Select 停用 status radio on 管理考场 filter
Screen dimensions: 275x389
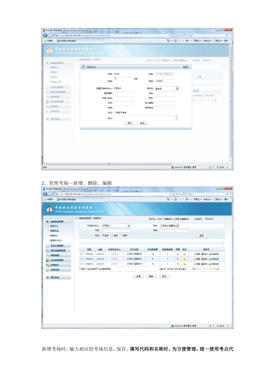122,236
